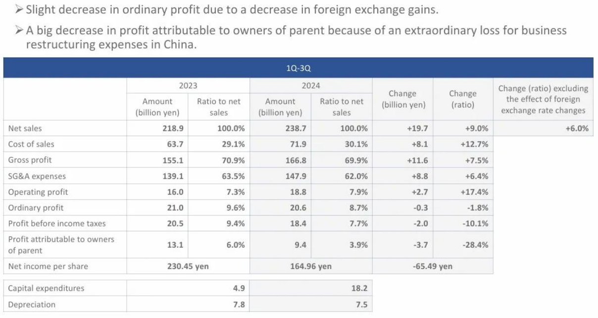This screenshot has width=598, height=318.
Task: Click the 238.7 net sales value
Action: point(298,128)
